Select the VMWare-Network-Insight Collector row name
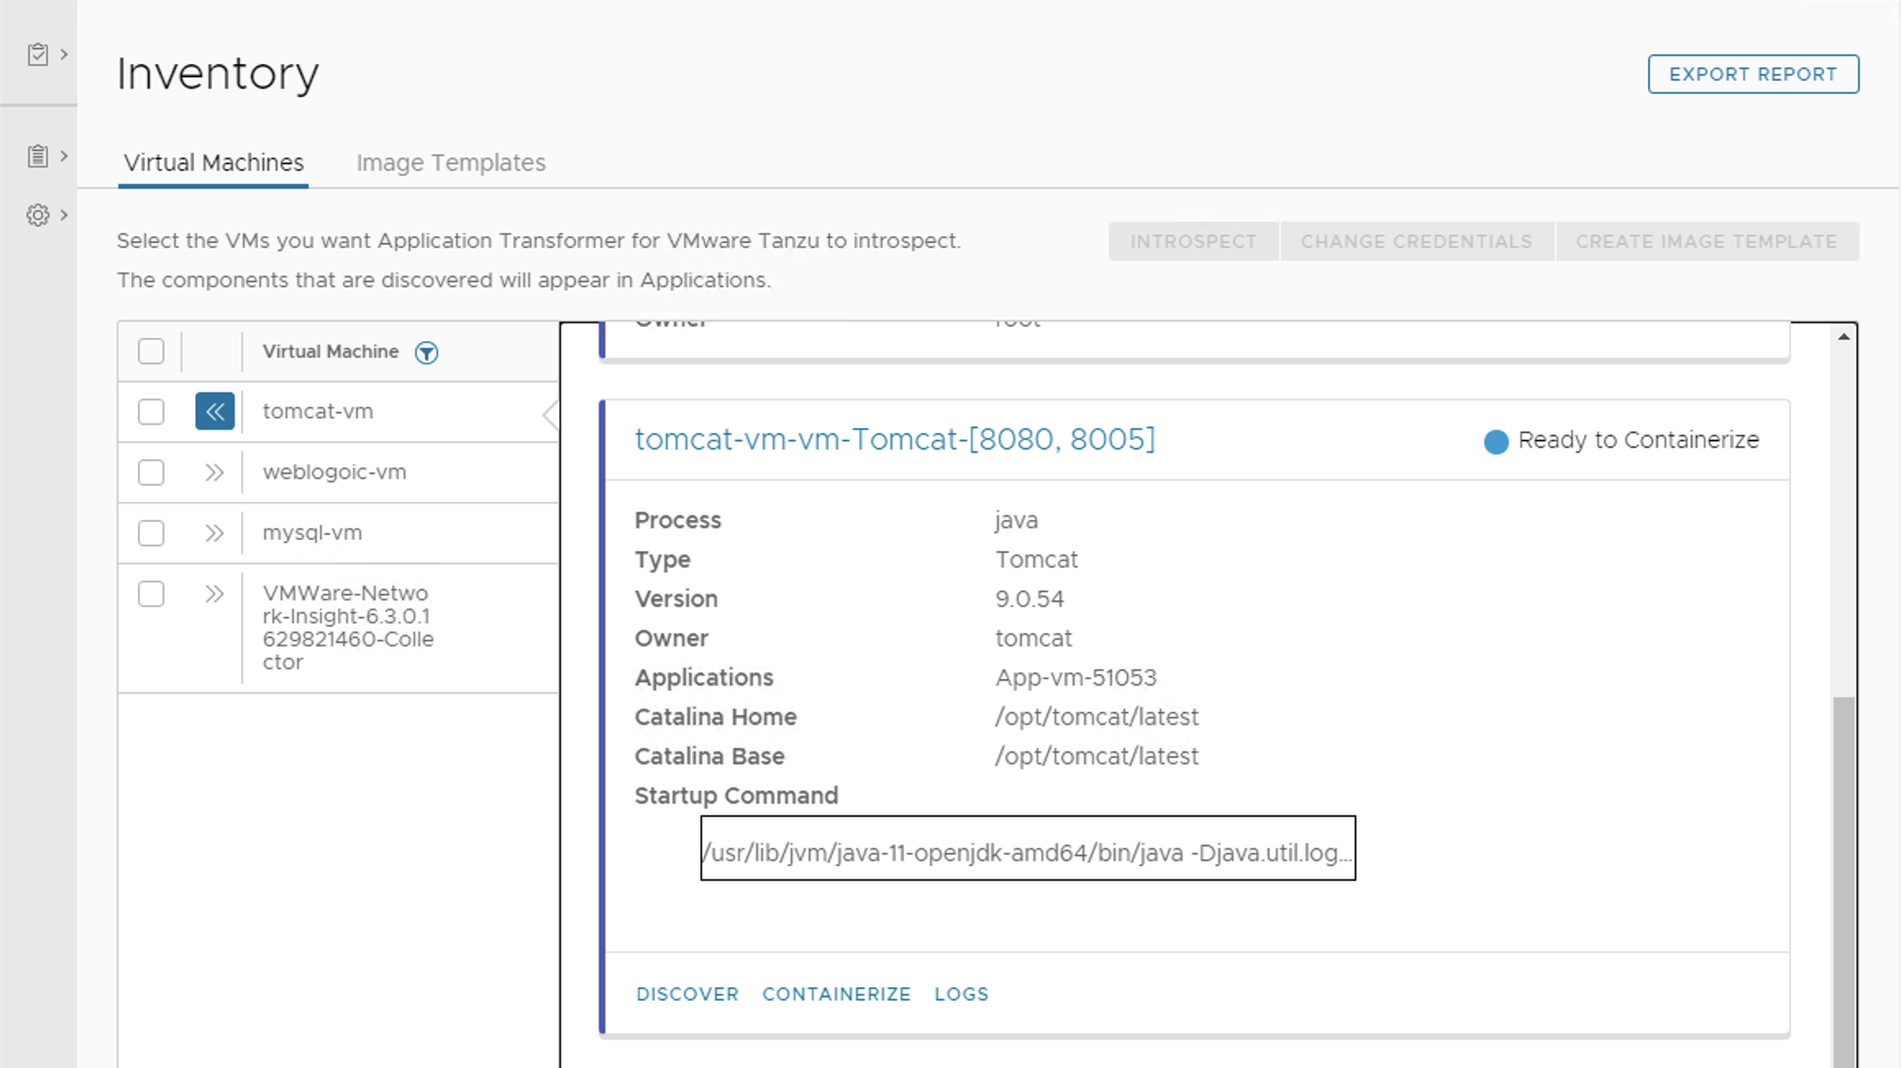Screen dimensions: 1901x1068 (348, 628)
